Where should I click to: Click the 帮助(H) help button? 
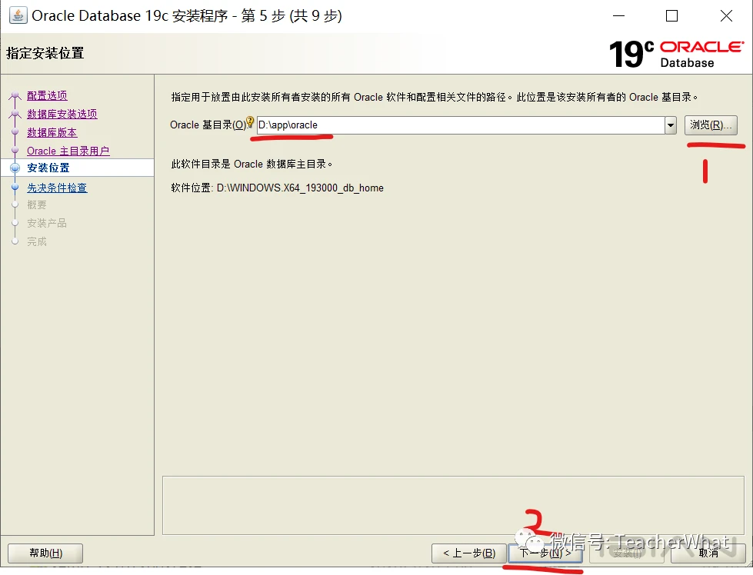tap(45, 553)
